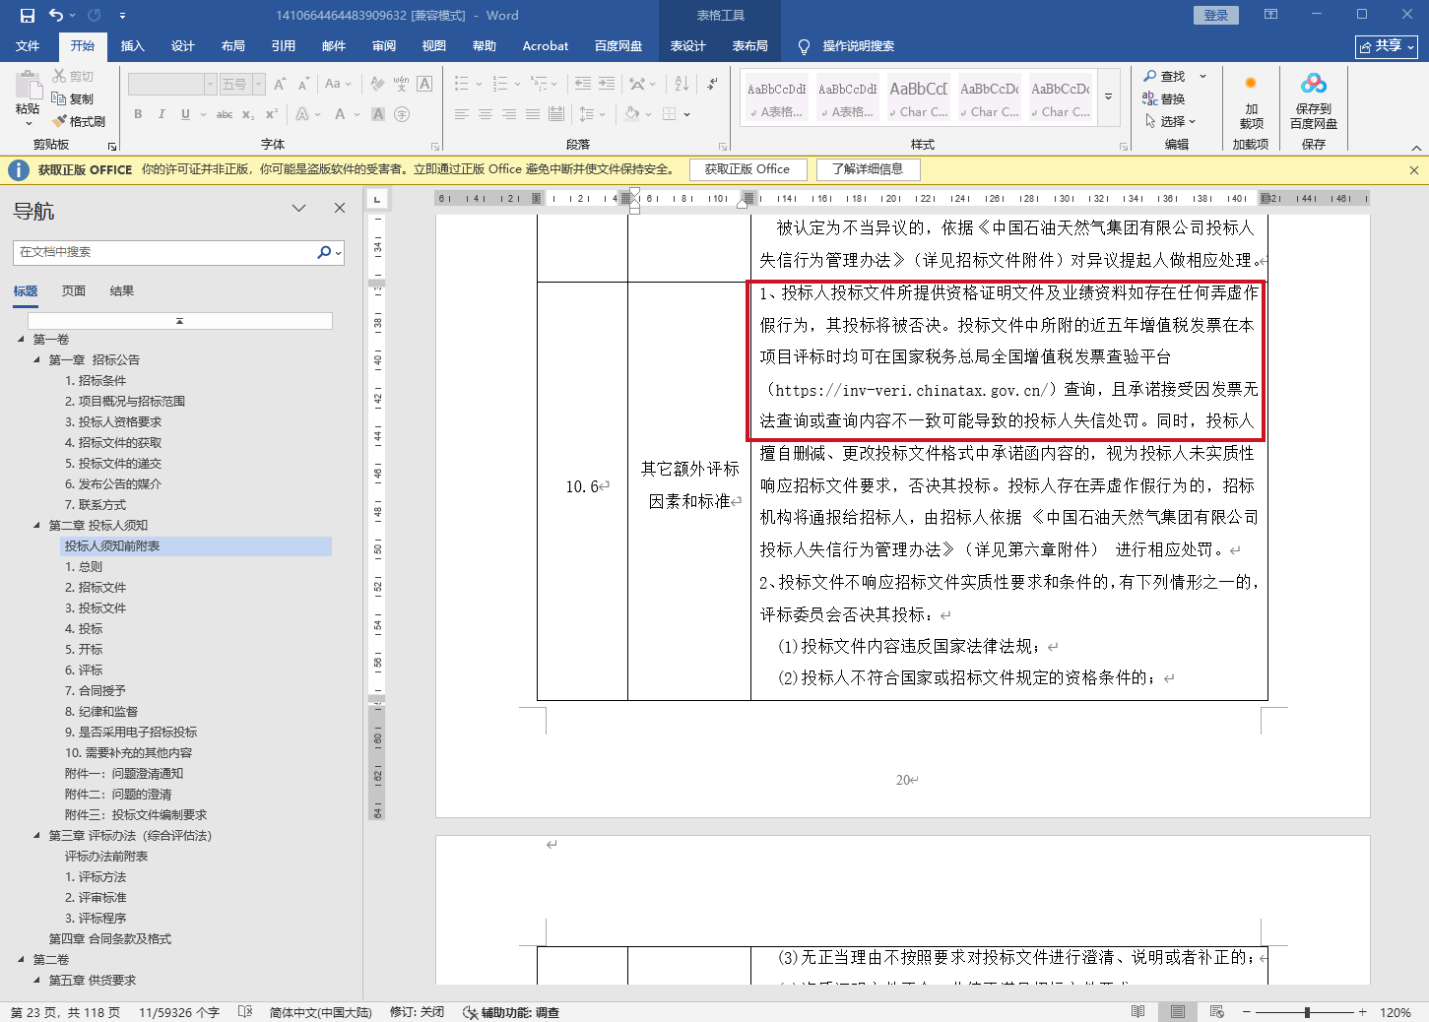
Task: Apply subscript formatting
Action: point(248,114)
